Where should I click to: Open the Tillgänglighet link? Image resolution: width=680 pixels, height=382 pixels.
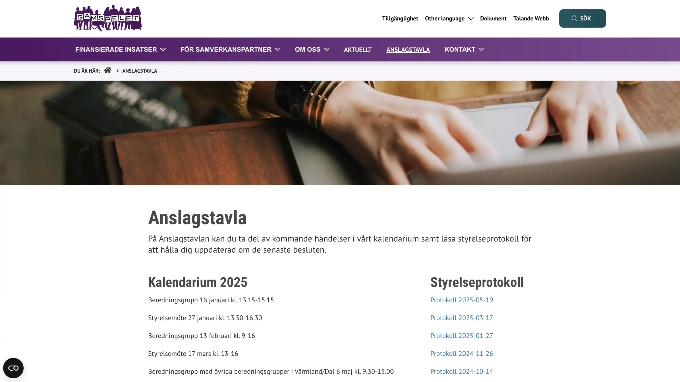pos(400,18)
